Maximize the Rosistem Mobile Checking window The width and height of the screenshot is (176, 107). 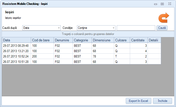point(162,4)
